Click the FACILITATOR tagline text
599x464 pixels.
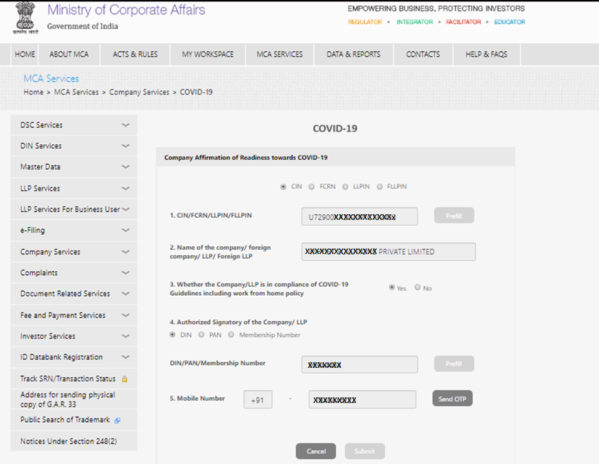point(464,22)
